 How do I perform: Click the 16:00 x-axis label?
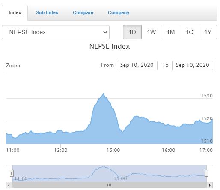[x=168, y=150]
